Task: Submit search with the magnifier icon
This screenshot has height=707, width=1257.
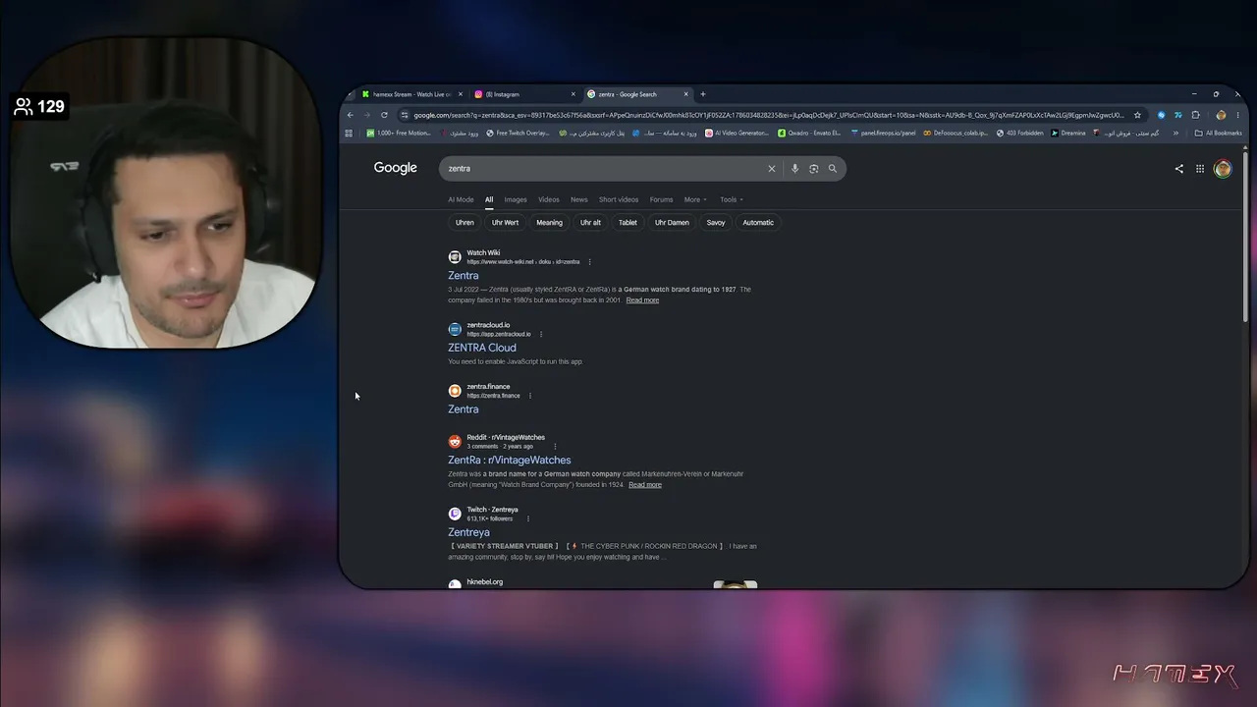Action: pyautogui.click(x=833, y=169)
